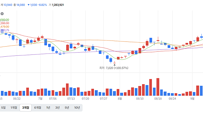Image resolution: width=203 pixels, height=114 pixels.
Task: Click the 08/10 date axis label
Action: 140,98
